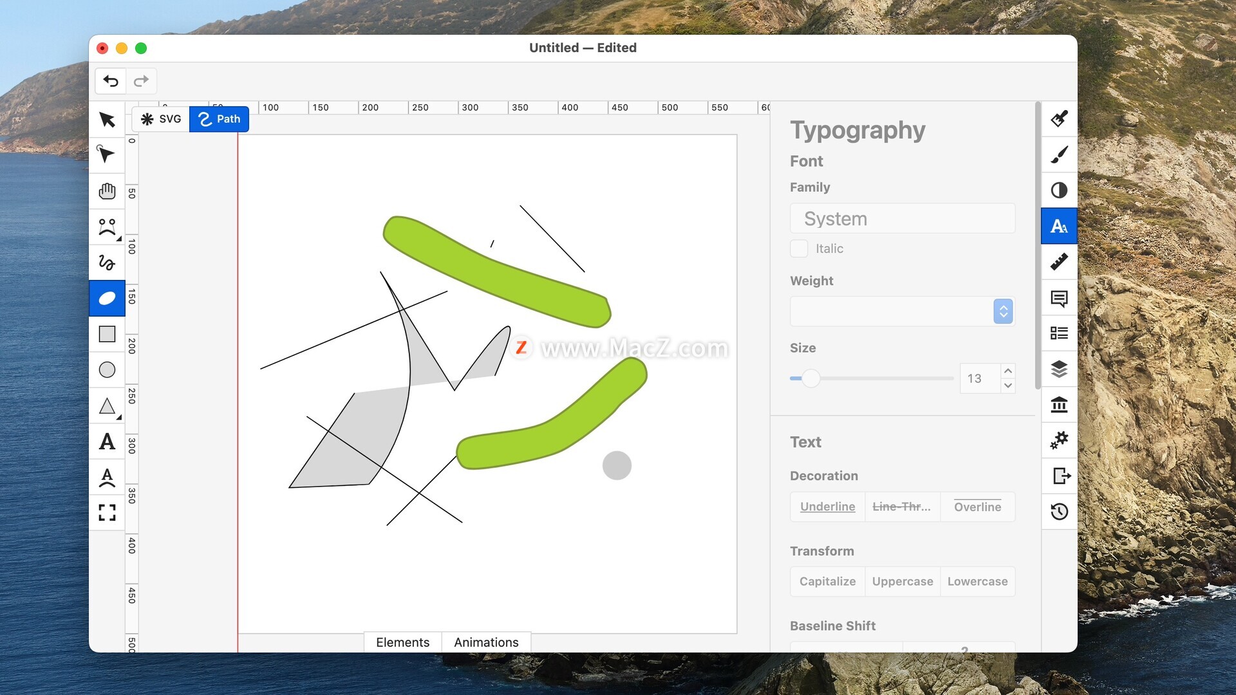Click the inspector panel scrollbar

click(1037, 246)
